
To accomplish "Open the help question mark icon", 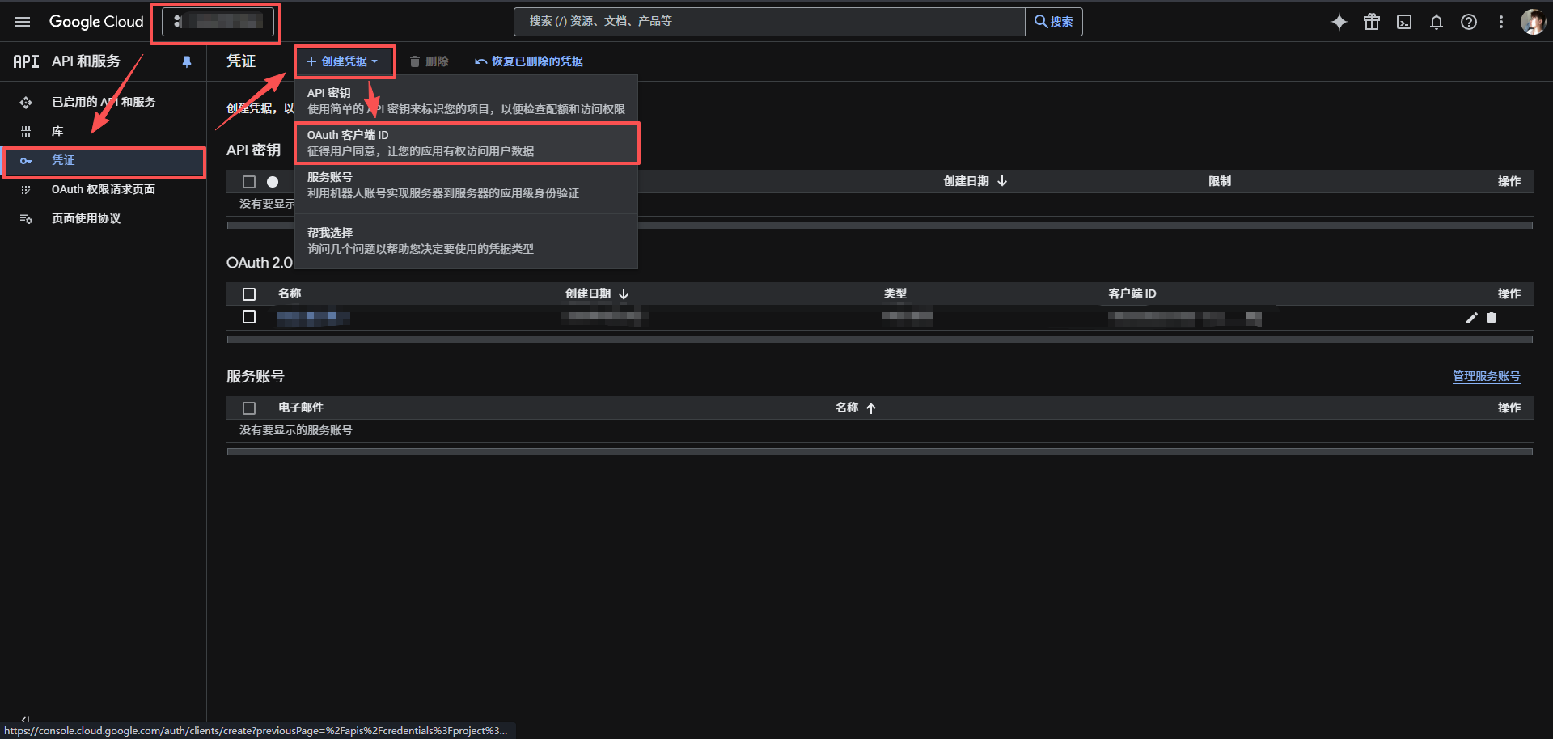I will coord(1468,22).
